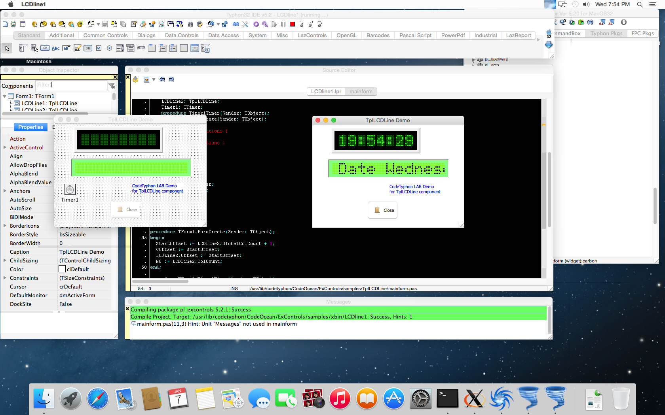Click the Caption value TplLCDLine Demo
This screenshot has height=415, width=665.
[82, 252]
